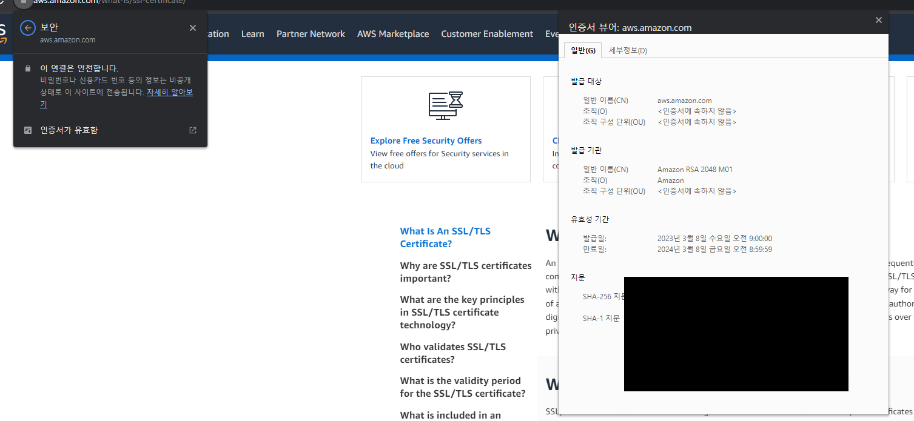Go to Why are SSL/TLS certificates important
This screenshot has width=914, height=421.
coord(466,272)
